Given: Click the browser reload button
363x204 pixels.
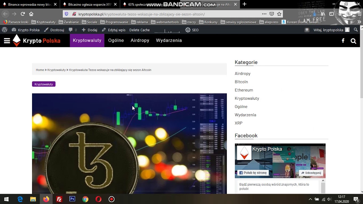Looking at the screenshot, I should point(23,14).
